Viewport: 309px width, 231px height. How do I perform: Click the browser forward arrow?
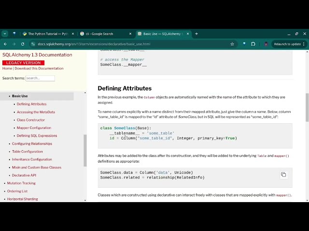14,44
